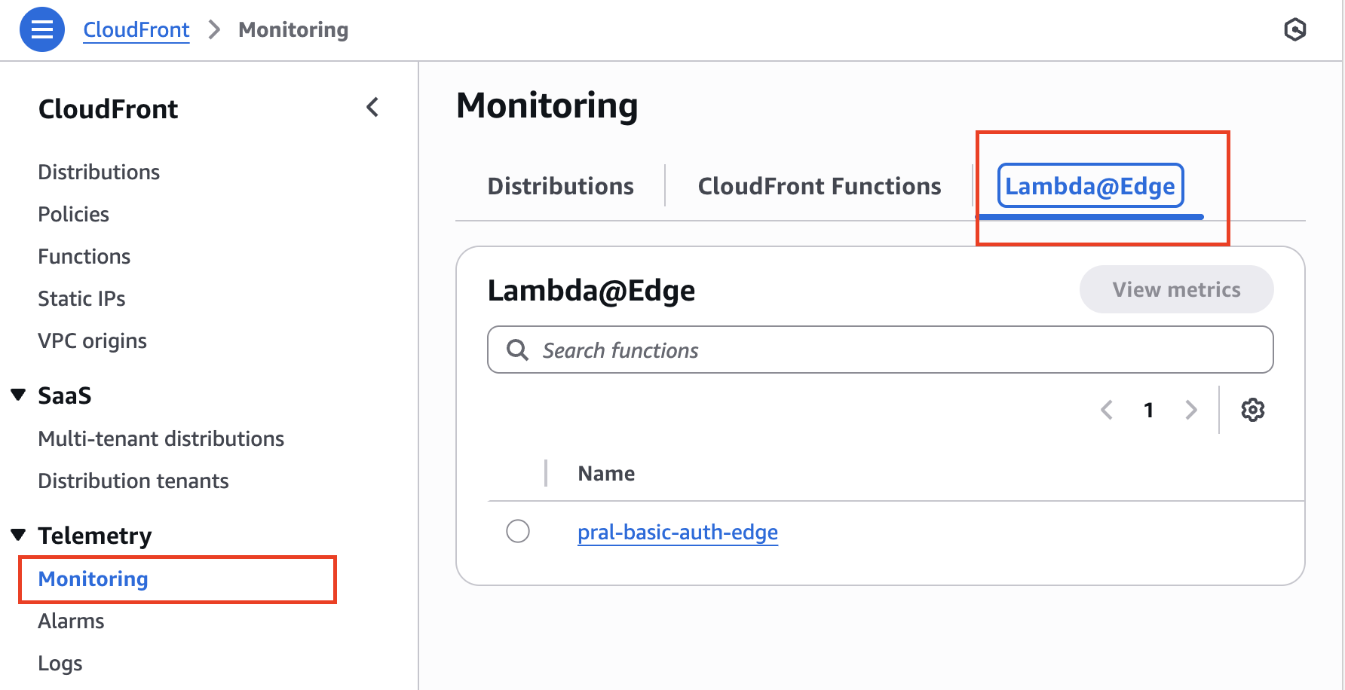Open table preferences gear icon

[x=1252, y=410]
